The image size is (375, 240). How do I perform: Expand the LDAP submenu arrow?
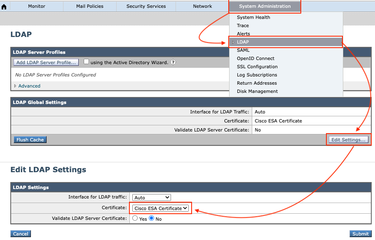pyautogui.click(x=233, y=42)
